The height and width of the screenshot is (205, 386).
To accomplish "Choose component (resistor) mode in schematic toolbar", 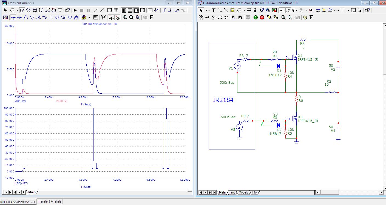I will click(208, 10).
